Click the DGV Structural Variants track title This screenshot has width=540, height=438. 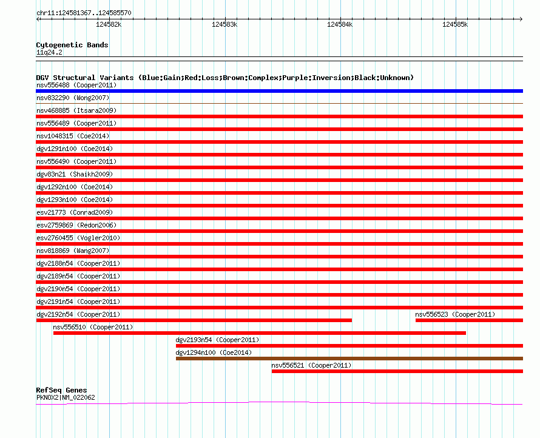(224, 78)
